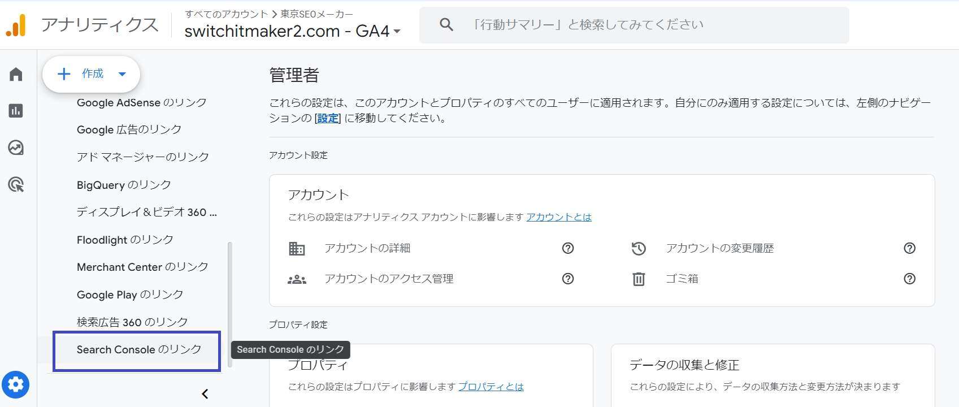The image size is (959, 407).
Task: Open the Explore icon in left rail
Action: coord(16,148)
